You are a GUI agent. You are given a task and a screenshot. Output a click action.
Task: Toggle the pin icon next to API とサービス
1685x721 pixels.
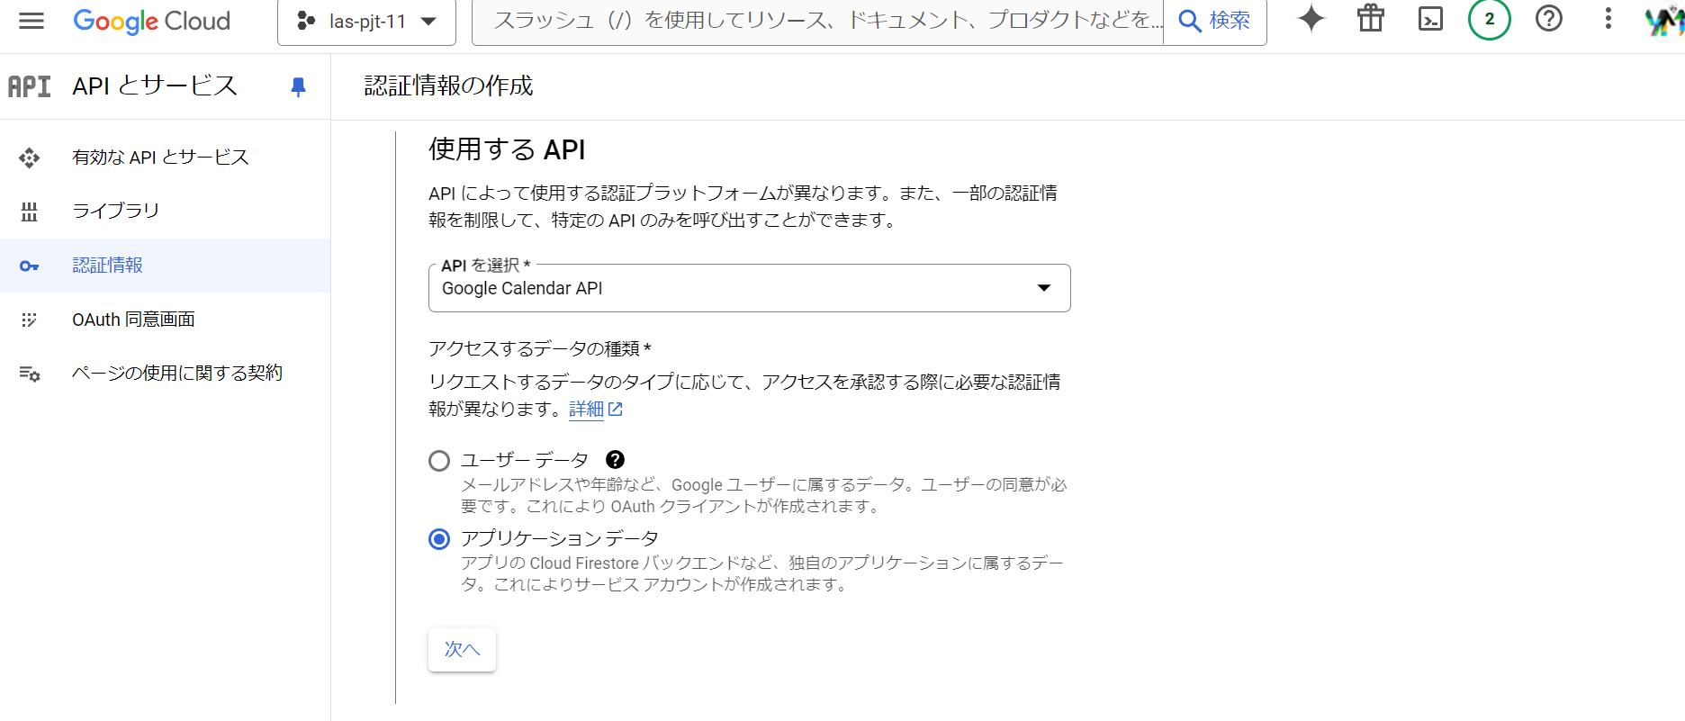[298, 86]
